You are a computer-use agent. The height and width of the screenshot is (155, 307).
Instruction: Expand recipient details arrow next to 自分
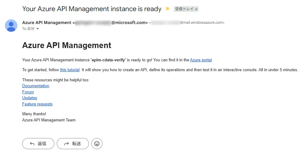tap(38, 29)
